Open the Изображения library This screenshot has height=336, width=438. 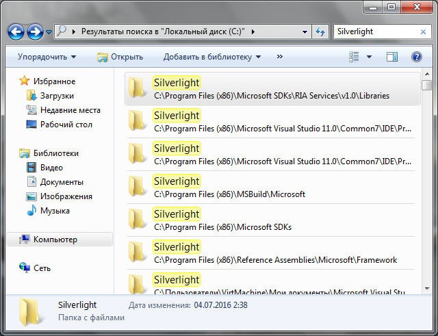click(66, 196)
